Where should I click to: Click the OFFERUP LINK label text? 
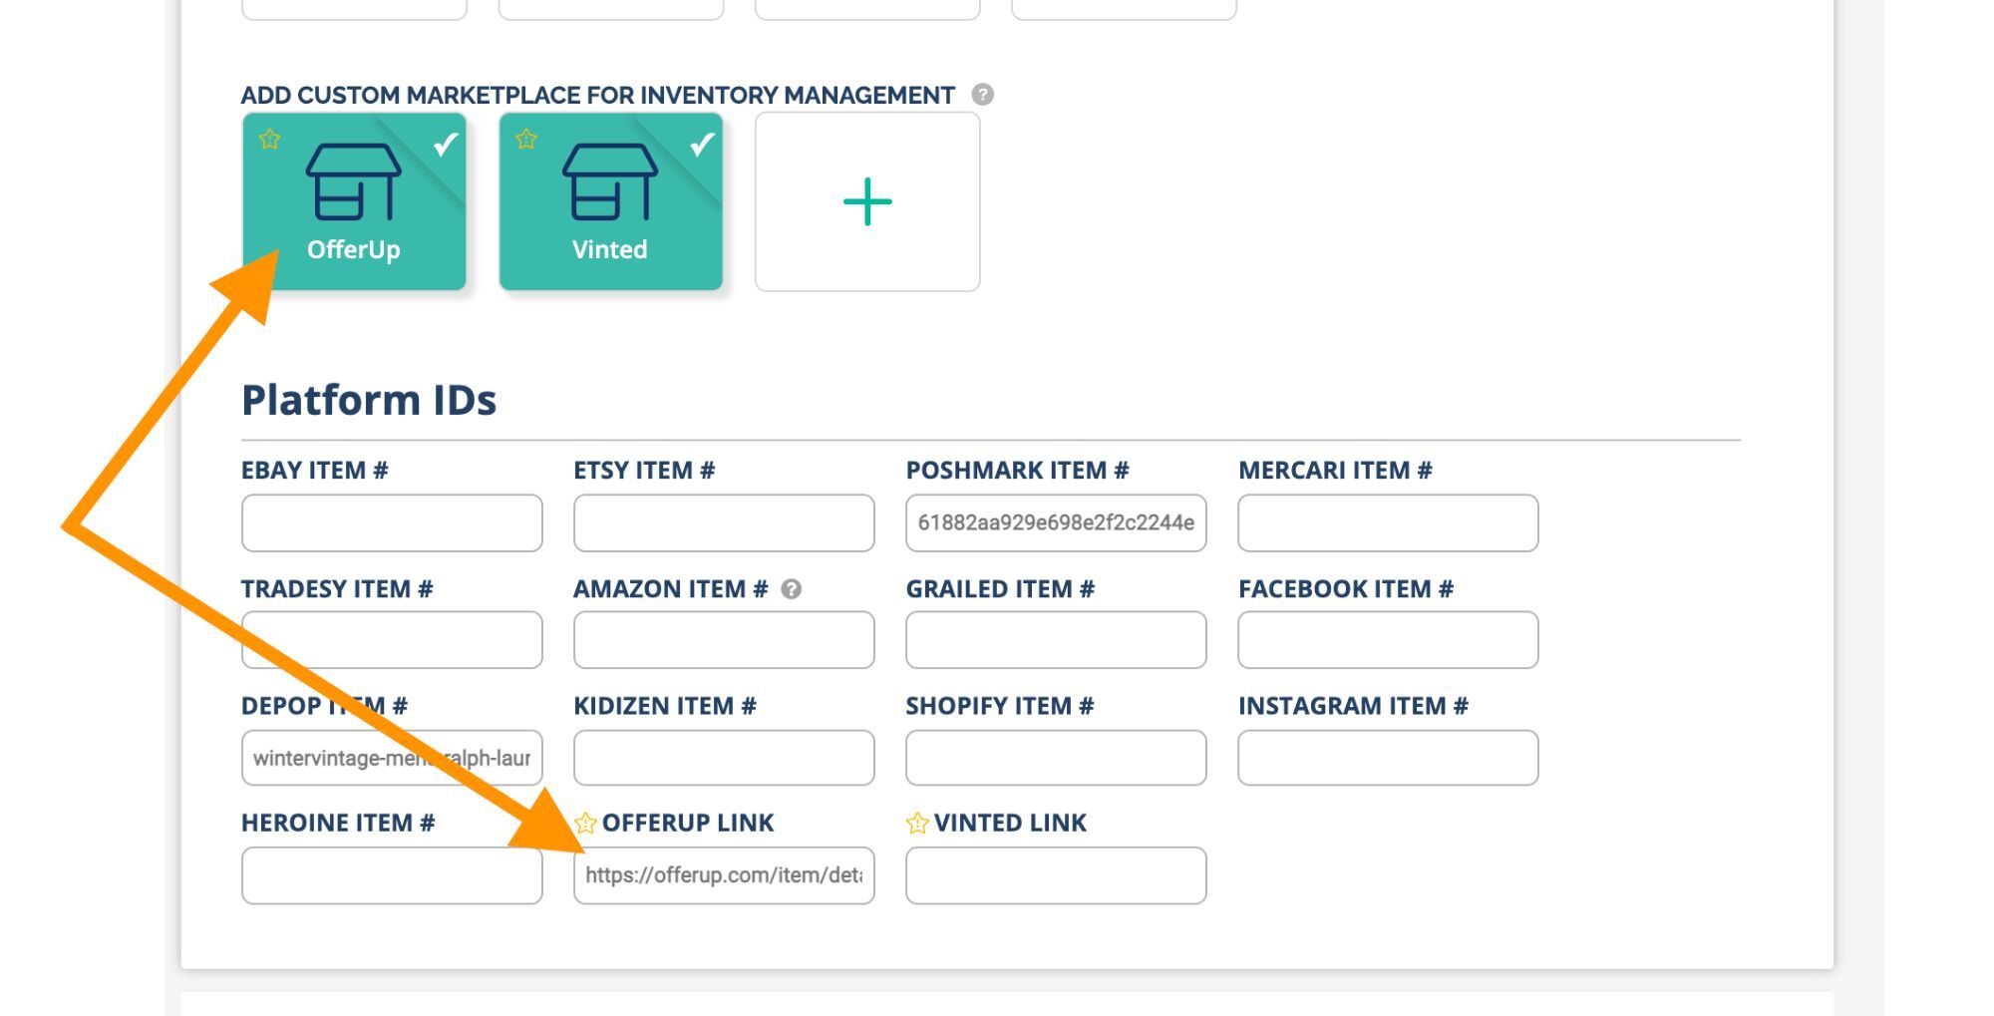point(688,823)
